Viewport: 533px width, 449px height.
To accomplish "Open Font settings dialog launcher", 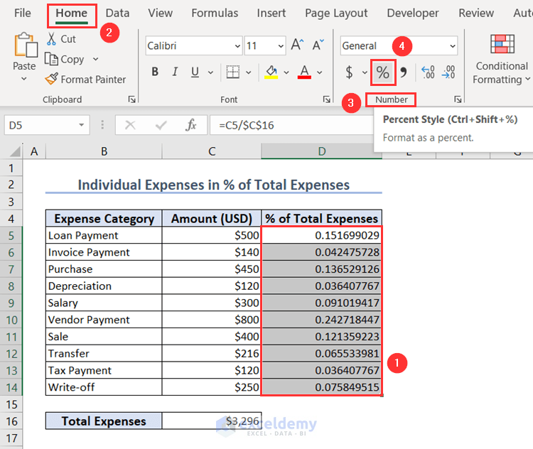I will click(327, 99).
